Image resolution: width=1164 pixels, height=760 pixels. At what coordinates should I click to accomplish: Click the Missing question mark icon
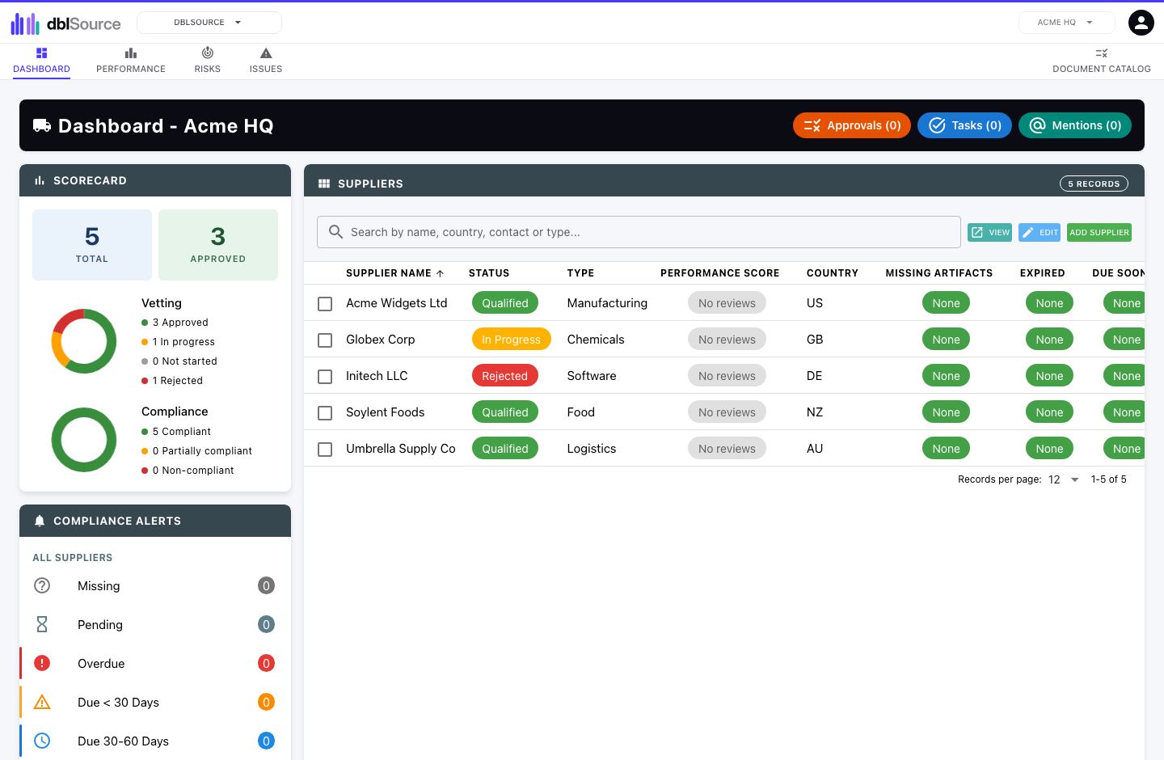click(x=42, y=585)
